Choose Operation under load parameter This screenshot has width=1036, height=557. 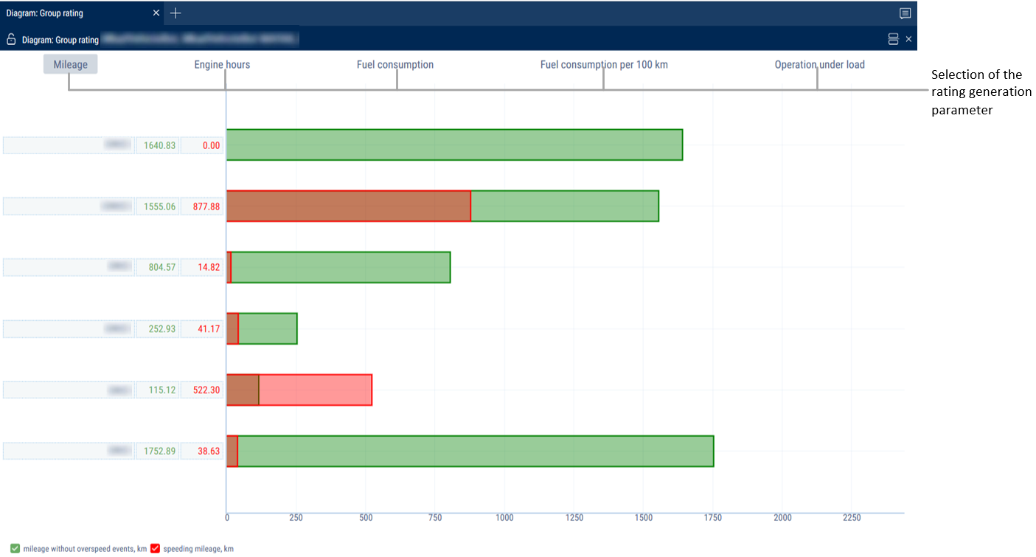(819, 64)
